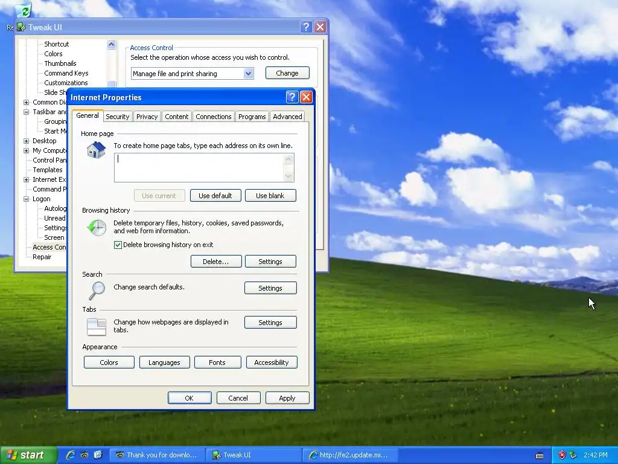Switch to the General tab

tap(88, 115)
